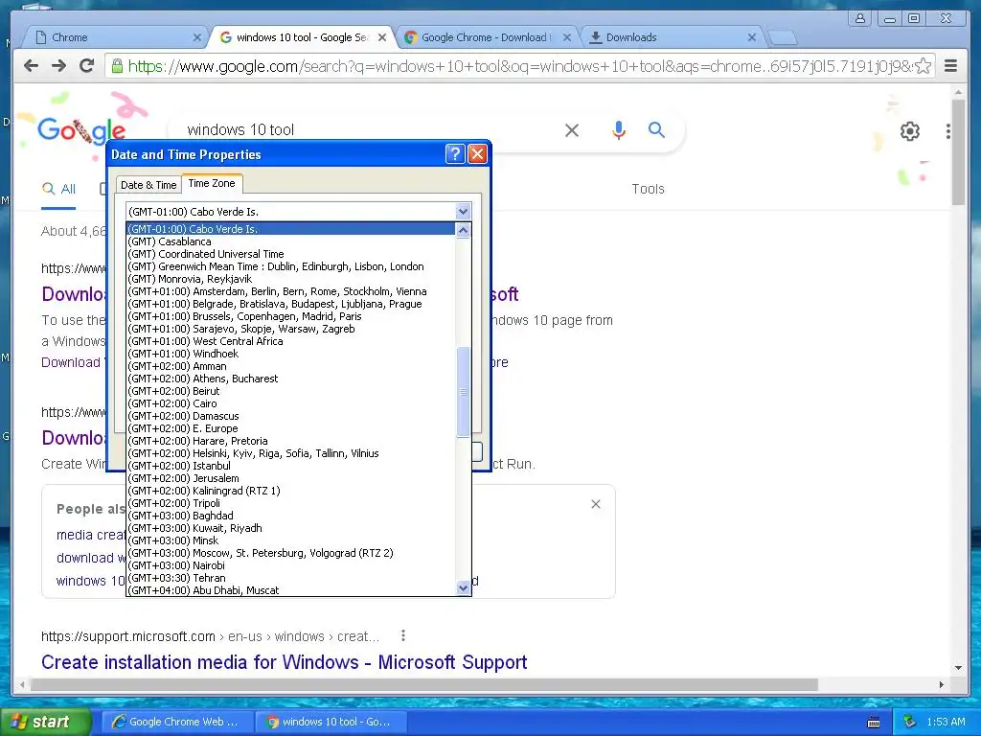Choose Belgrade, Bratislava, Budapest time zone
This screenshot has height=736, width=981.
point(290,304)
